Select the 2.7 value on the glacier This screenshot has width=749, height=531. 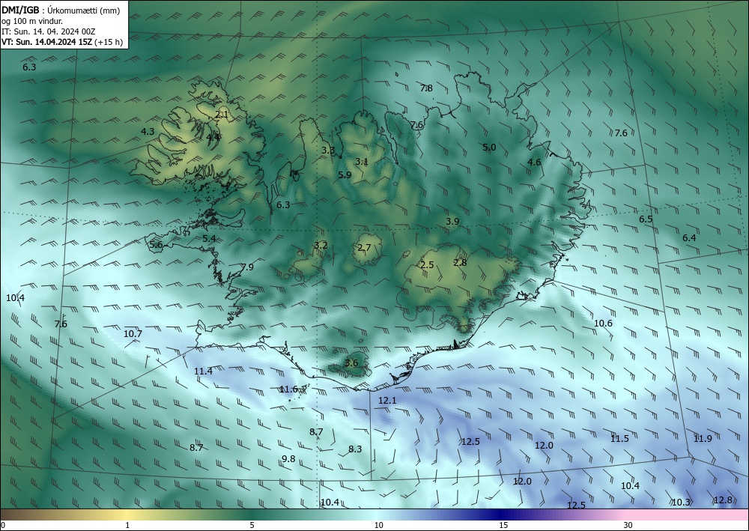pos(364,247)
